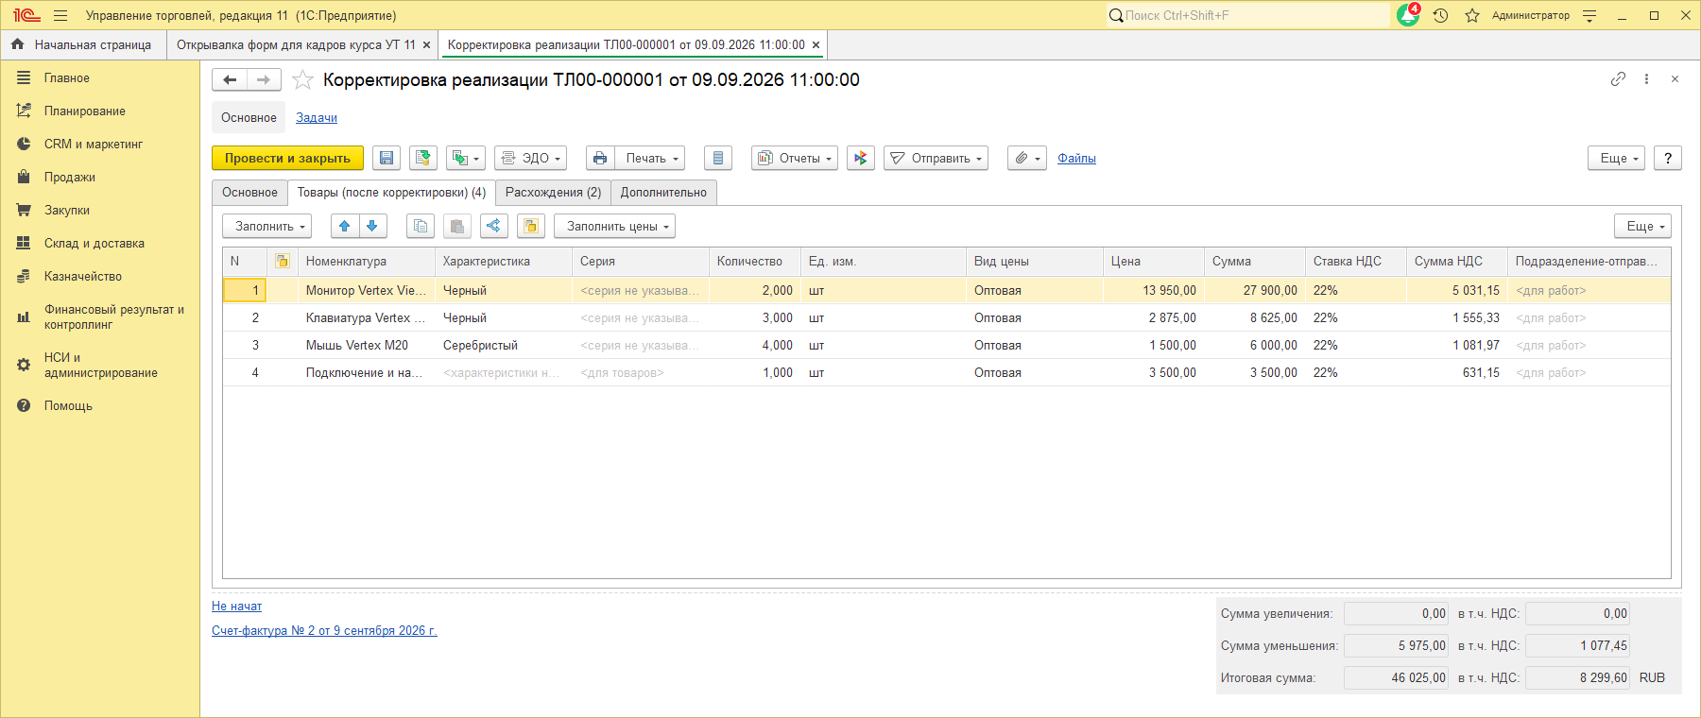Expand the Отправить menu
The width and height of the screenshot is (1701, 718).
tap(936, 159)
